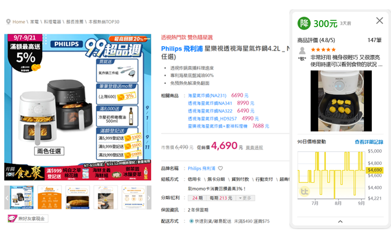Close the price tracker popup
This screenshot has height=237, width=391.
(380, 21)
